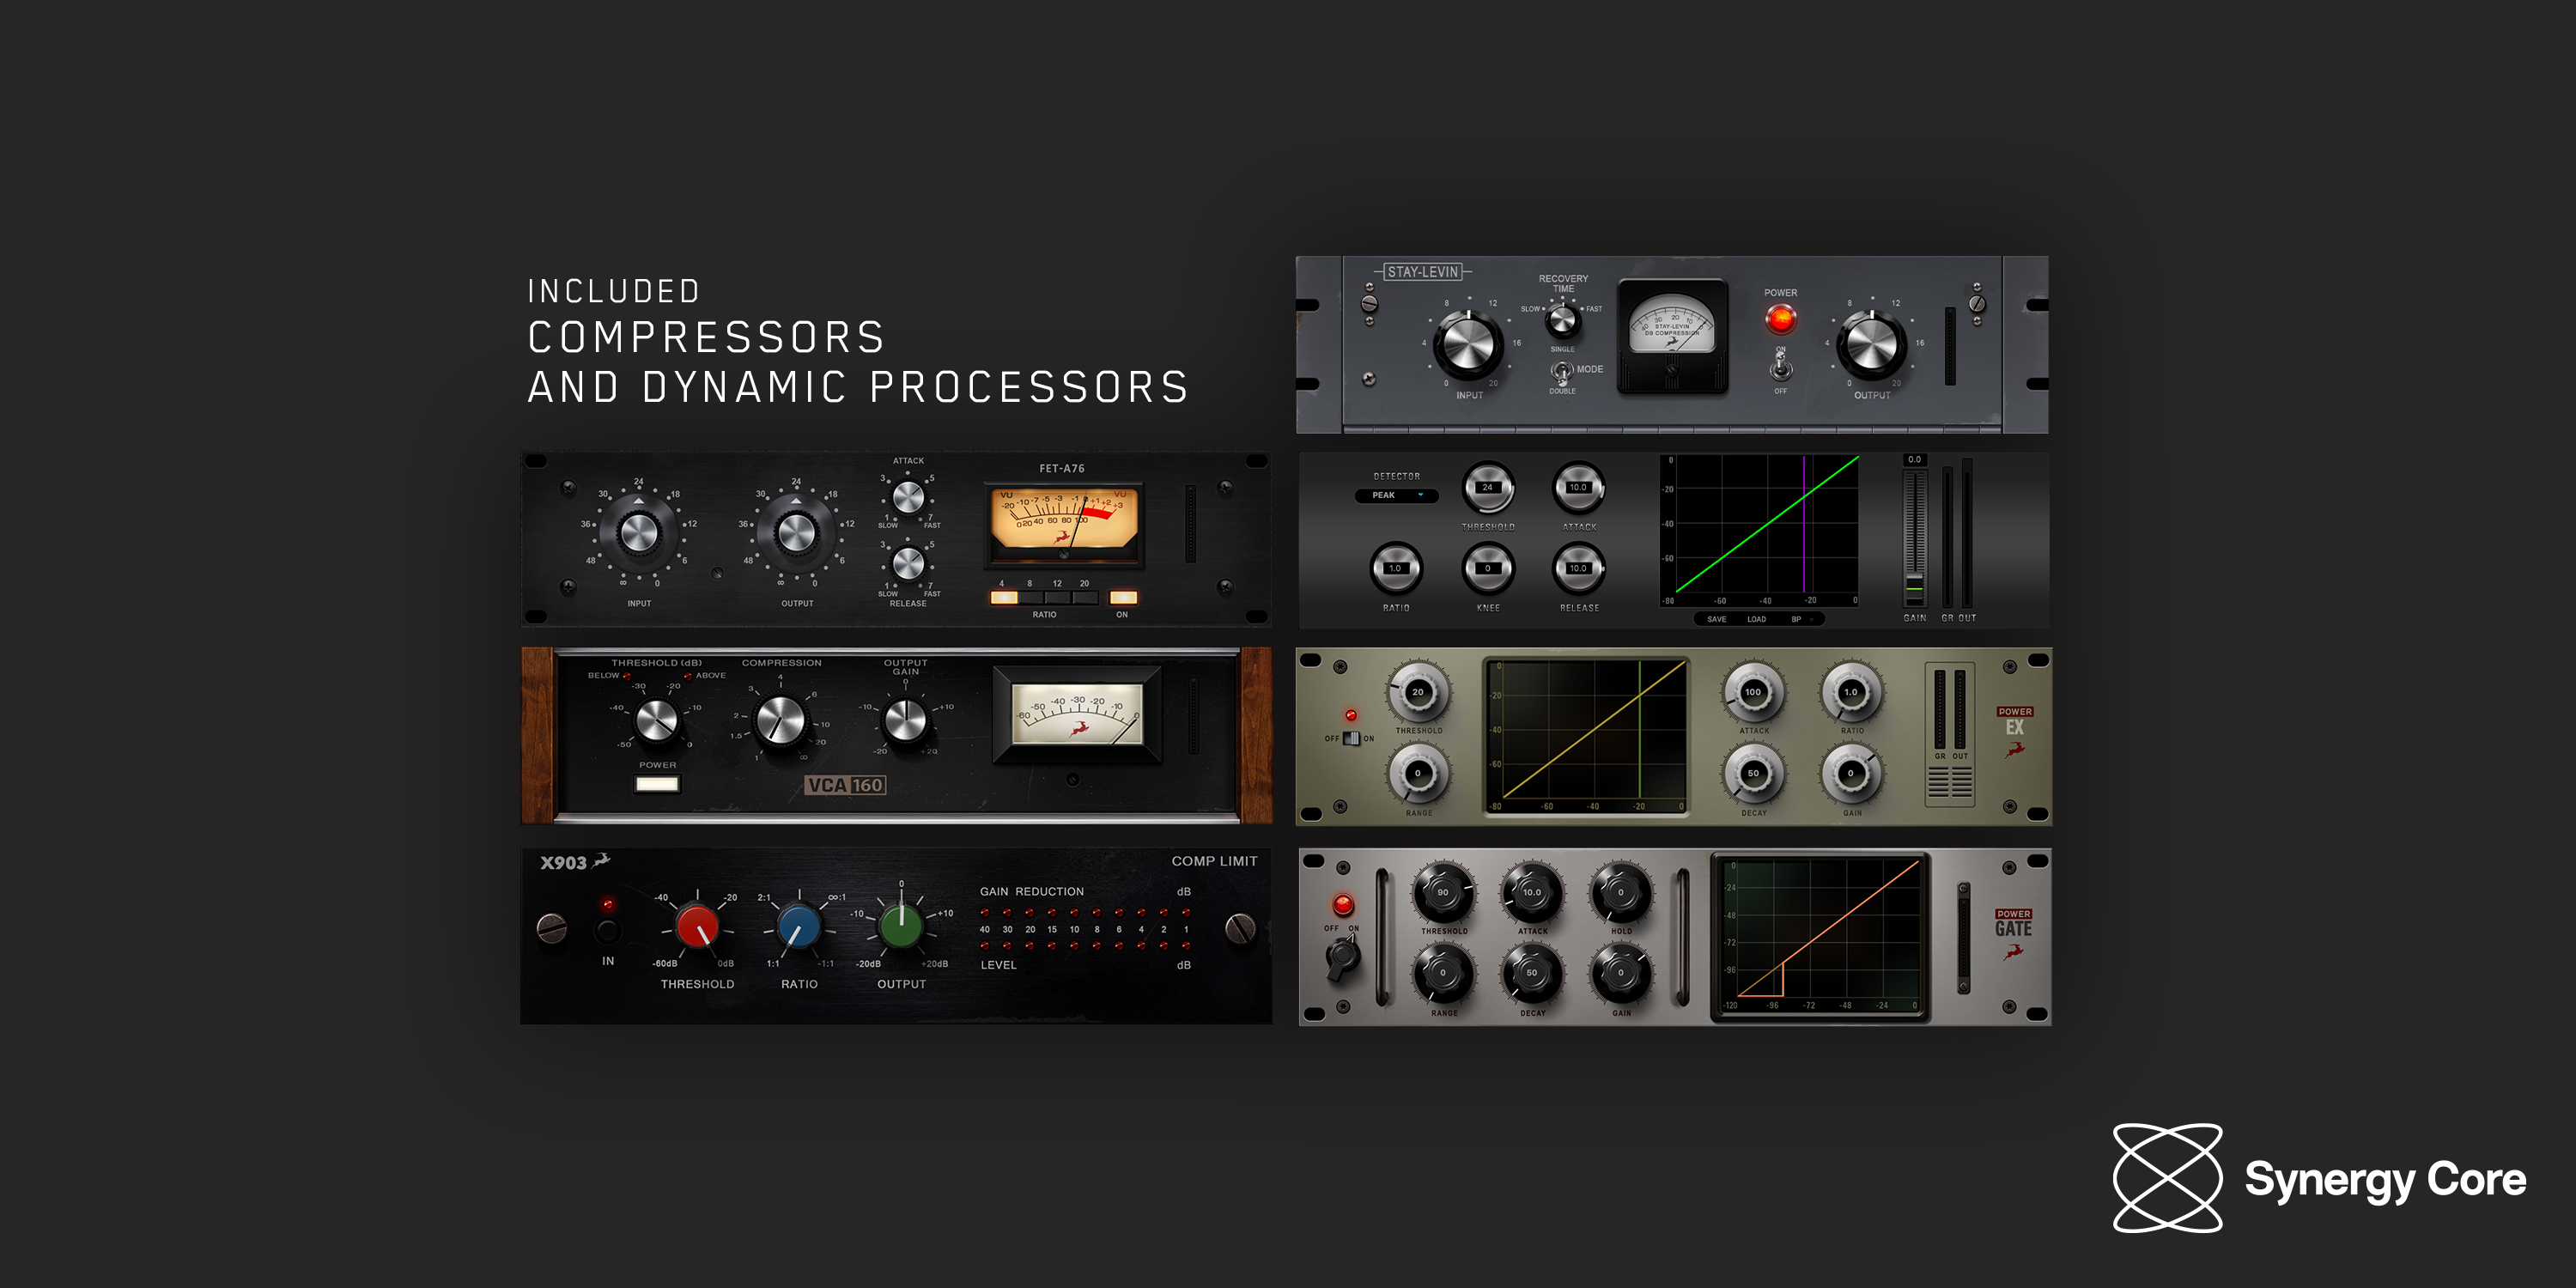This screenshot has height=1288, width=2576.
Task: Click the SAVE button under the compressor graph
Action: coord(1717,619)
